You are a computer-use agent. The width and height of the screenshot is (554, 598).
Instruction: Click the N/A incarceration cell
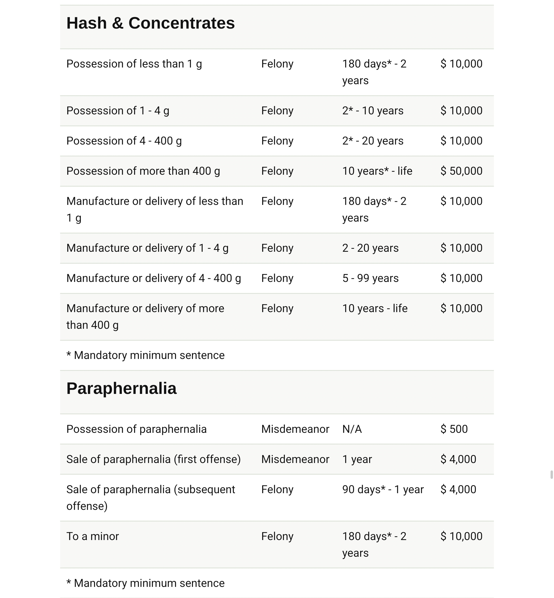pyautogui.click(x=352, y=429)
